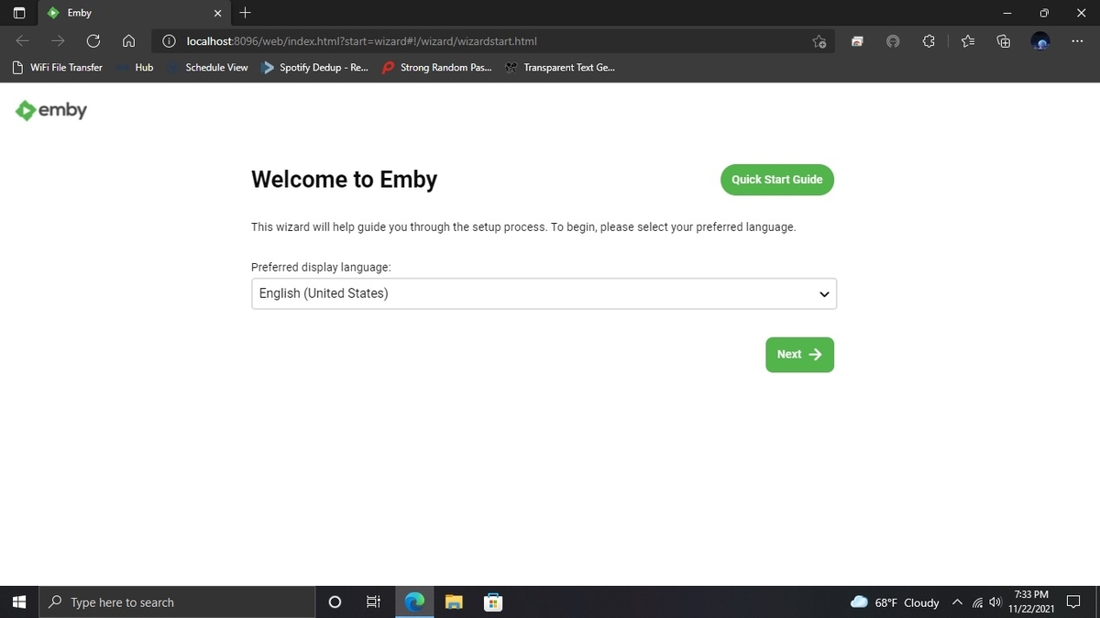1100x618 pixels.
Task: Open the Spotify Dedup bookmark
Action: 315,68
